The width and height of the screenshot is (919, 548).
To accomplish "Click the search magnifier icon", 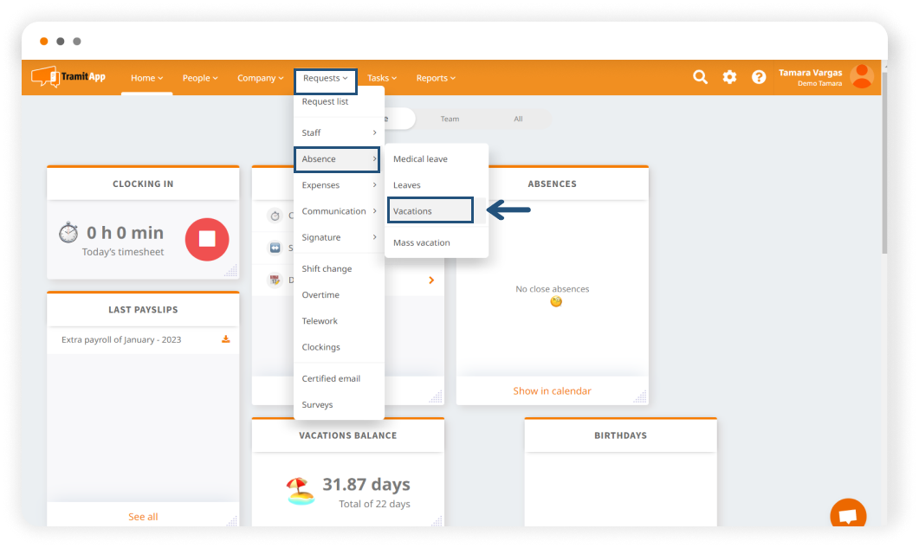I will (x=700, y=77).
